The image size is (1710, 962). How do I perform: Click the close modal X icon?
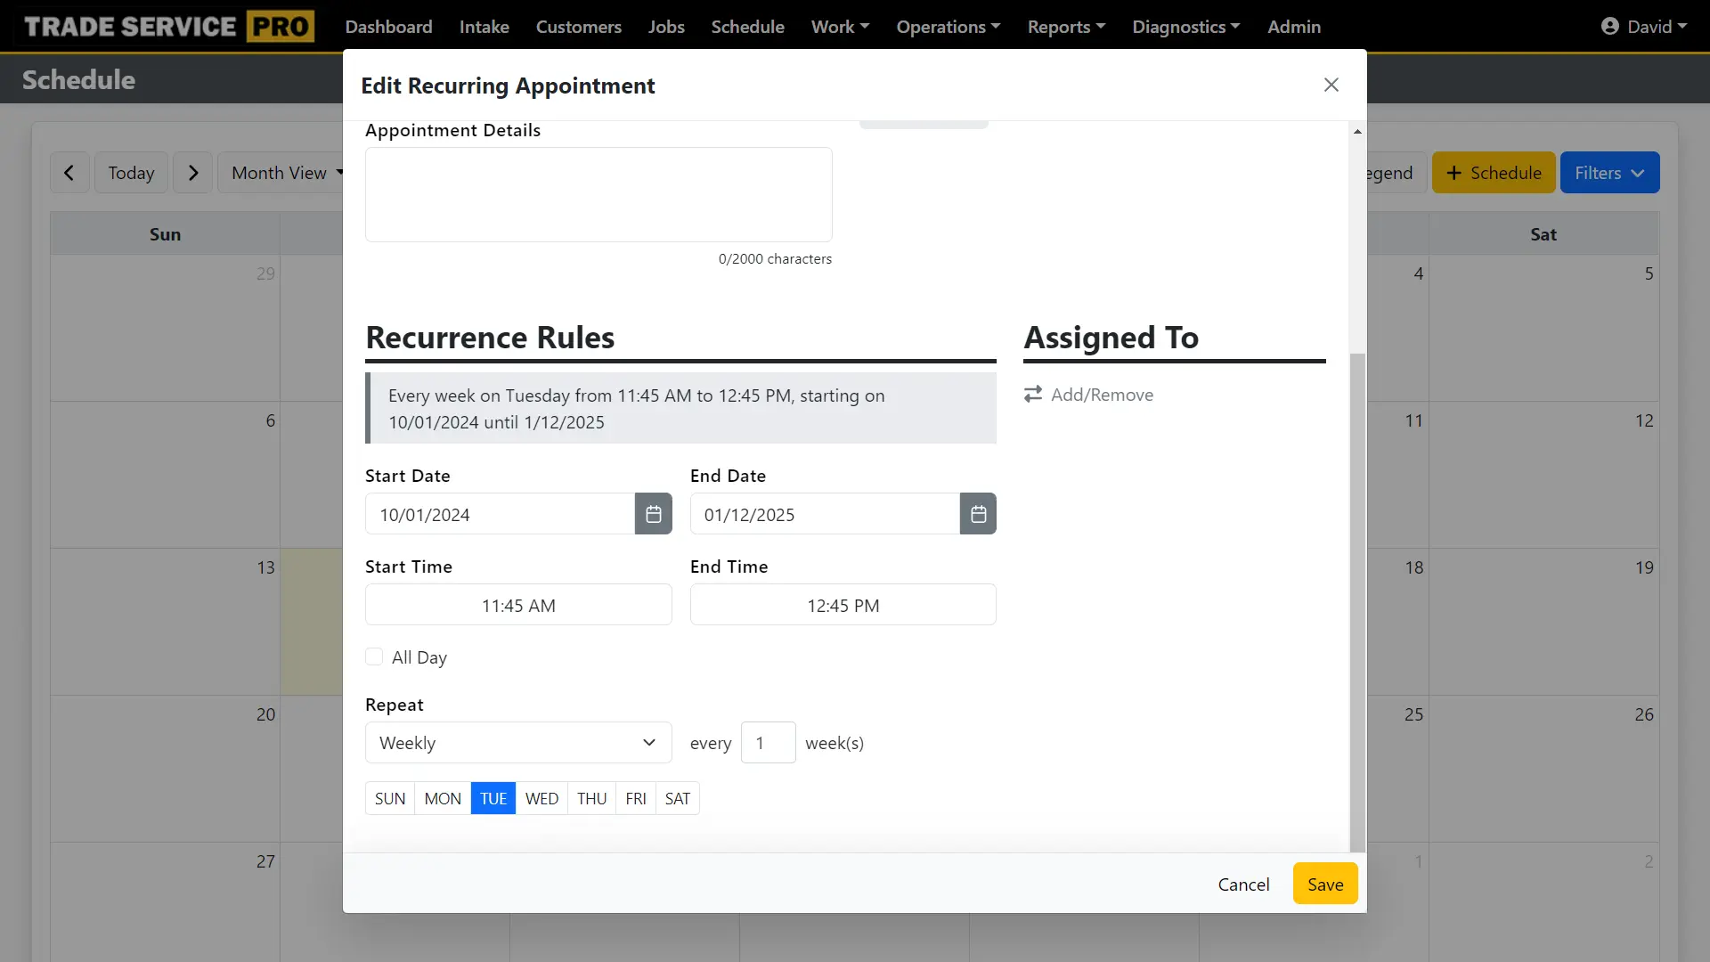click(1331, 85)
